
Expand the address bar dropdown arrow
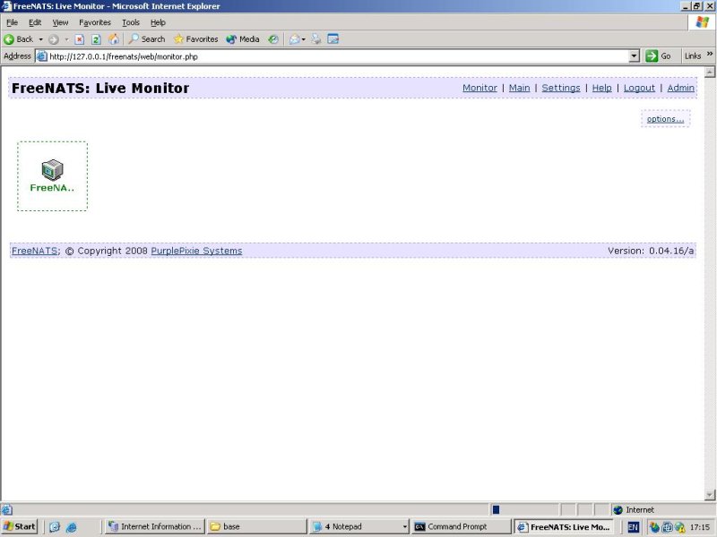tap(634, 56)
